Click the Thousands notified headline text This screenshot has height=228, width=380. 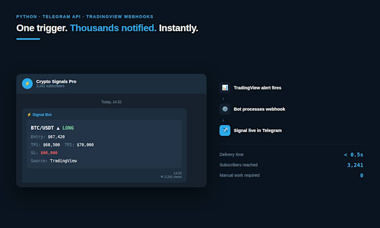113,28
